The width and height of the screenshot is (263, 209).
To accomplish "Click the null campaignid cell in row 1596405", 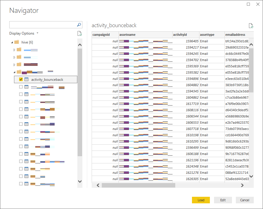I will click(x=105, y=41).
